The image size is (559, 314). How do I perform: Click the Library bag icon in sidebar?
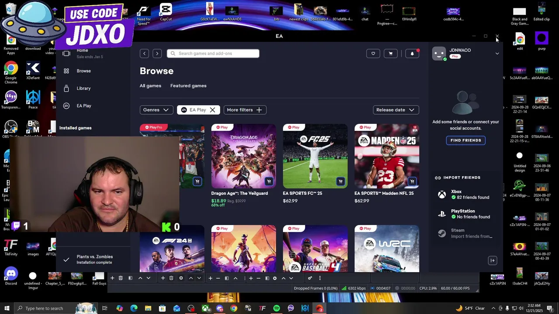coord(66,89)
